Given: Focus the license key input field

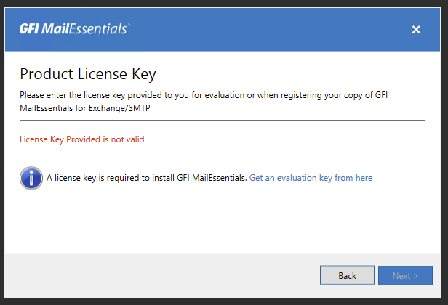Looking at the screenshot, I should [223, 127].
